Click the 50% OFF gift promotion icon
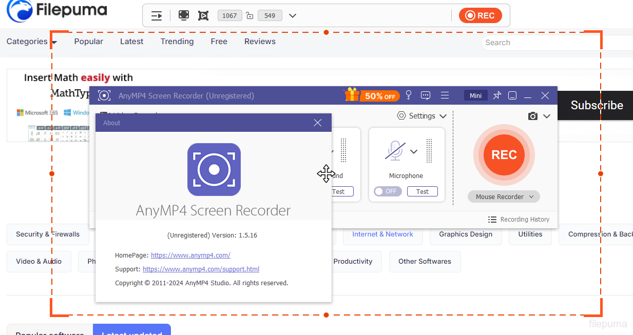Viewport: 633px width, 335px height. point(372,95)
